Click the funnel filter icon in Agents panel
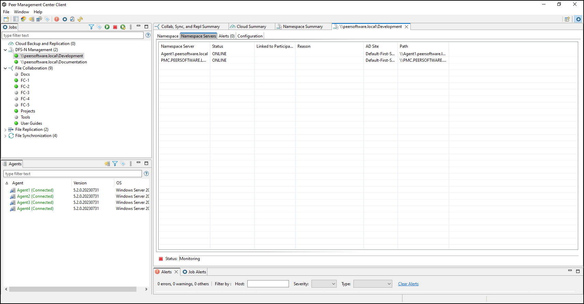 click(115, 164)
